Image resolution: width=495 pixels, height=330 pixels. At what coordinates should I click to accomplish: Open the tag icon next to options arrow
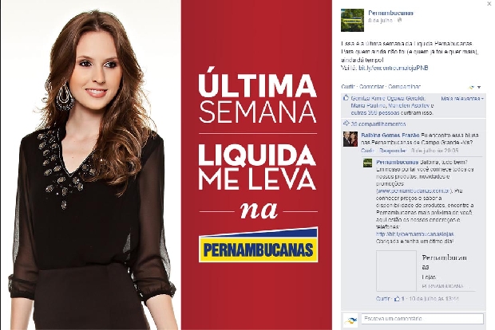(472, 87)
